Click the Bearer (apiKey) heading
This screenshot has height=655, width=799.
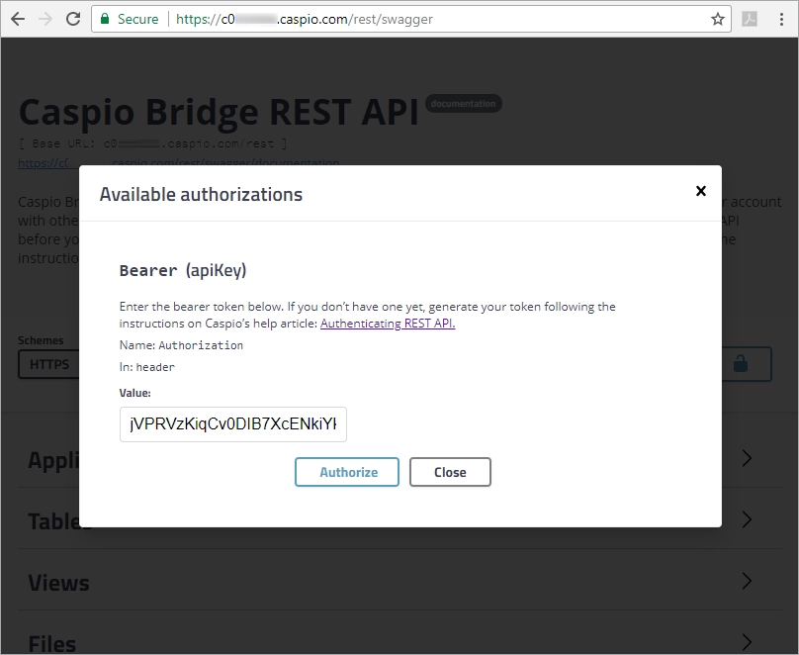(x=183, y=270)
